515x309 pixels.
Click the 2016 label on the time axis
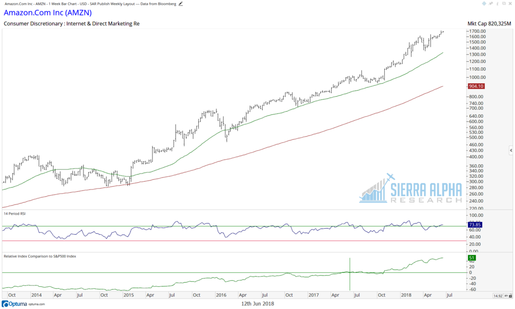point(221,295)
